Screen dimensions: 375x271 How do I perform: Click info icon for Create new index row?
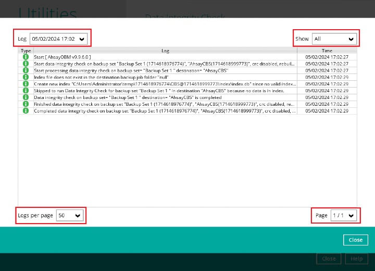click(x=26, y=84)
